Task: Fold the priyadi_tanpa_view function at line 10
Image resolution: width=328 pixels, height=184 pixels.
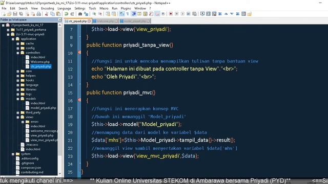Action: pyautogui.click(x=79, y=52)
